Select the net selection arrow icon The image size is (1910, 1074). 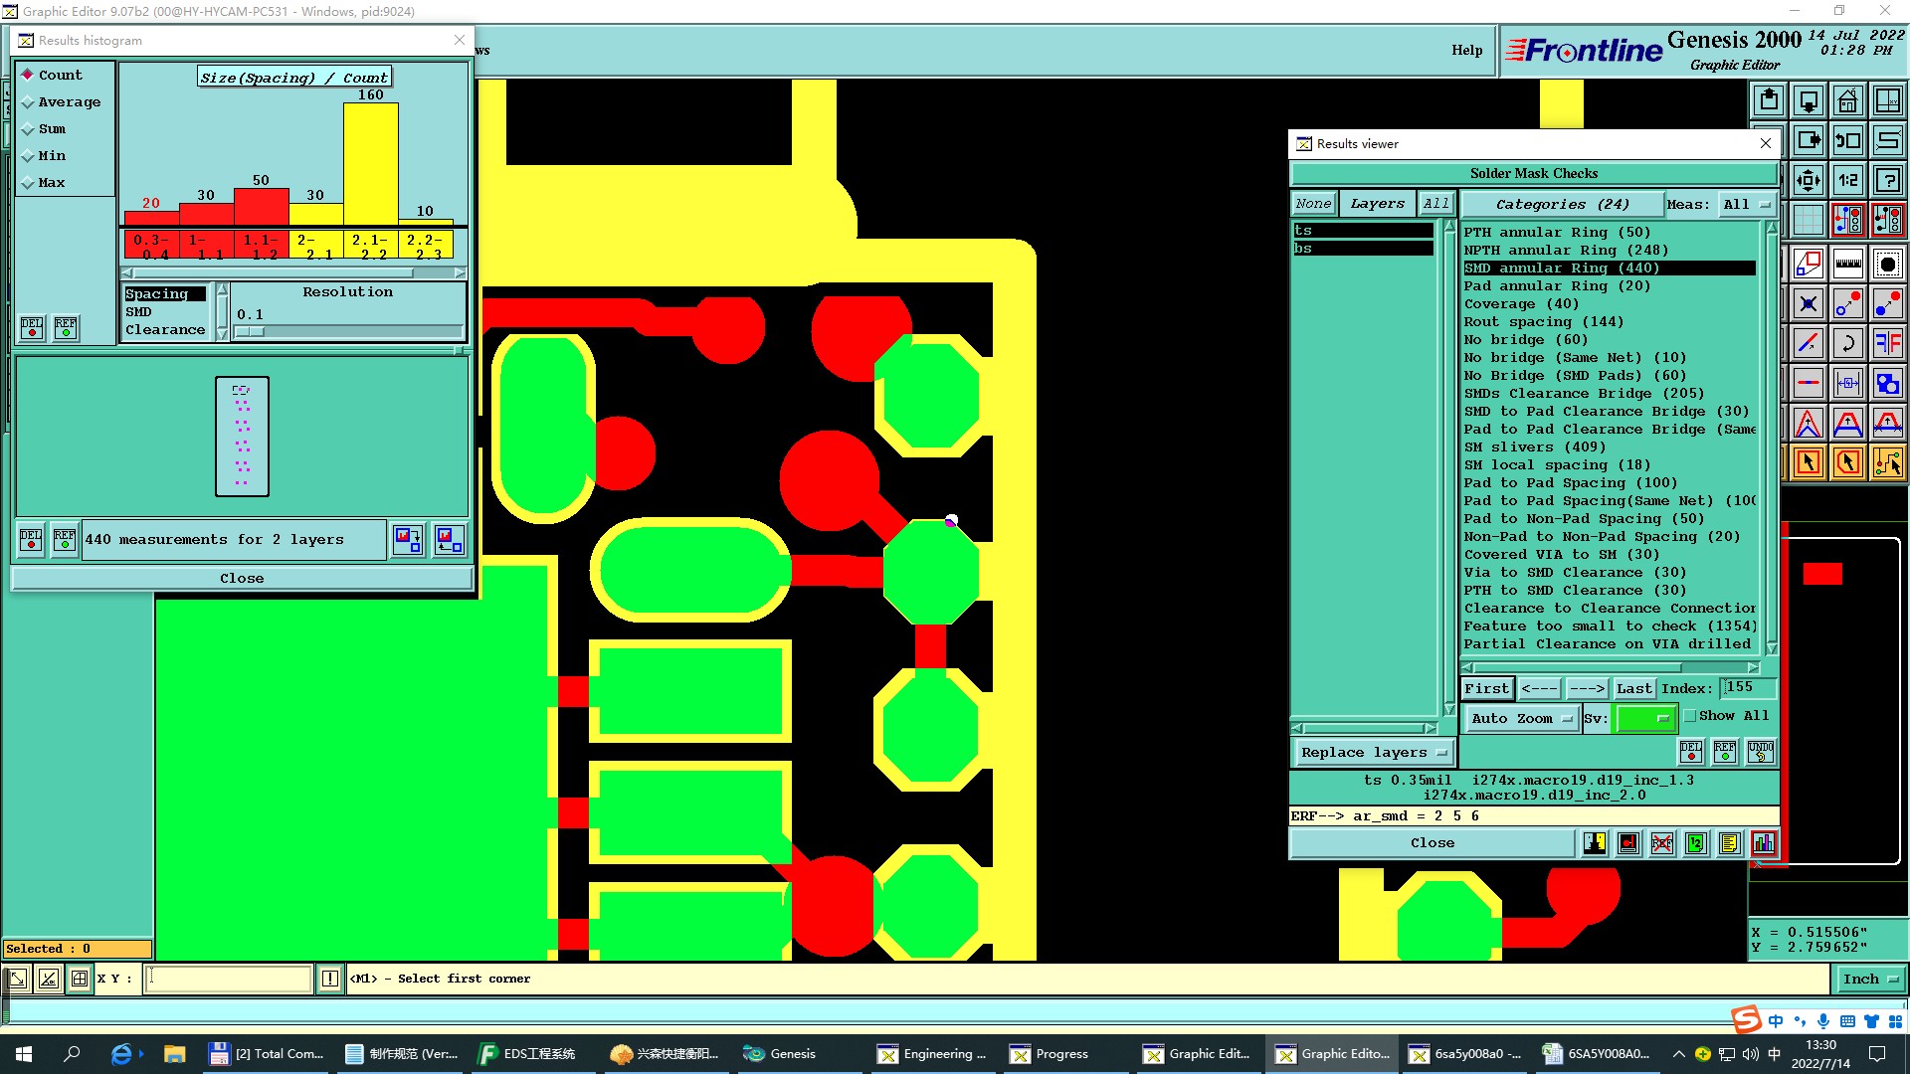pos(1888,462)
